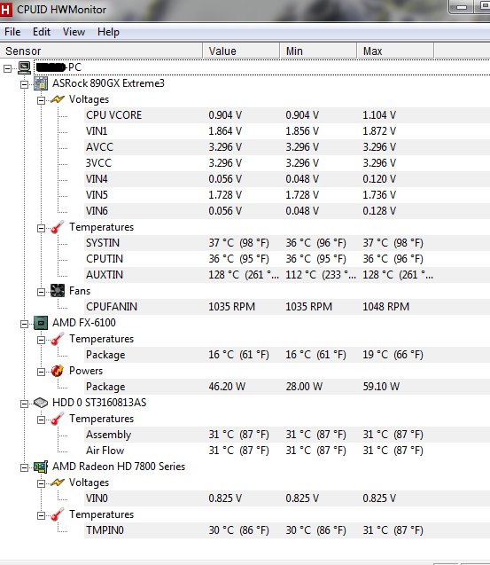The height and width of the screenshot is (565, 490).
Task: Select the VIN4 voltage row
Action: 287,179
